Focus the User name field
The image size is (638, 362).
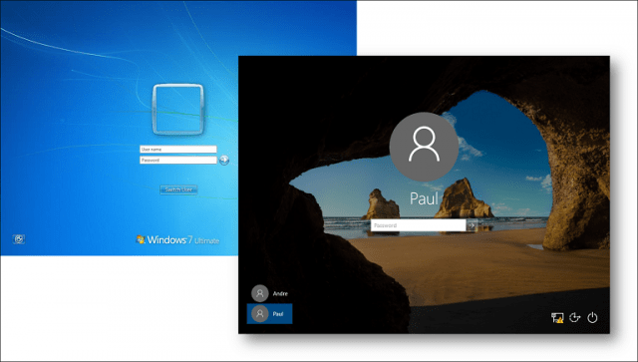178,149
